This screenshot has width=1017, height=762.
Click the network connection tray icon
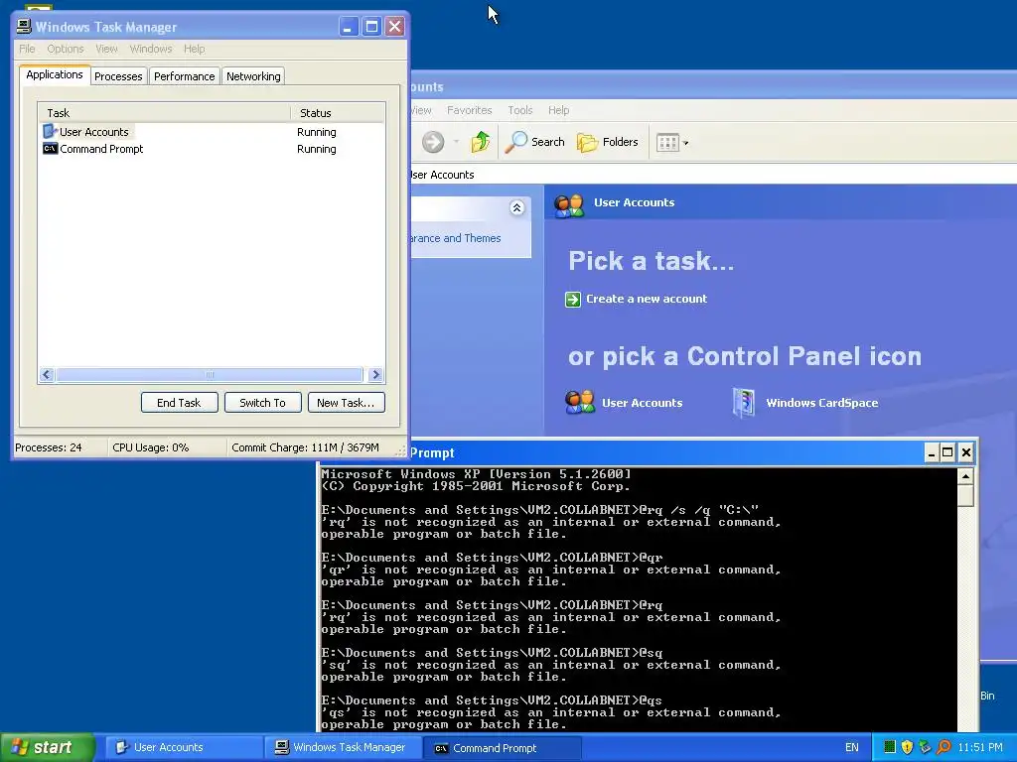click(x=925, y=747)
